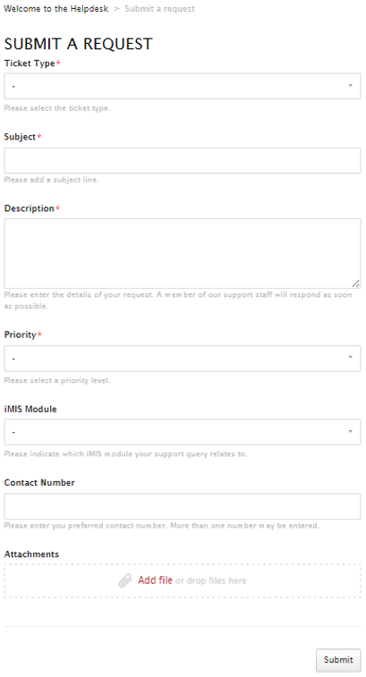This screenshot has height=677, width=366.
Task: Click the Ticket Type dropdown arrow
Action: point(351,86)
